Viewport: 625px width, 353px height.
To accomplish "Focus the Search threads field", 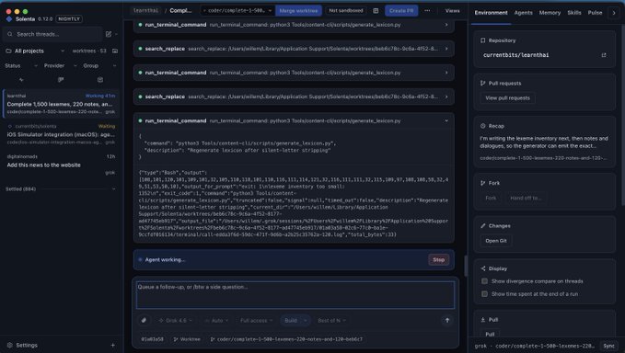I will coord(53,34).
